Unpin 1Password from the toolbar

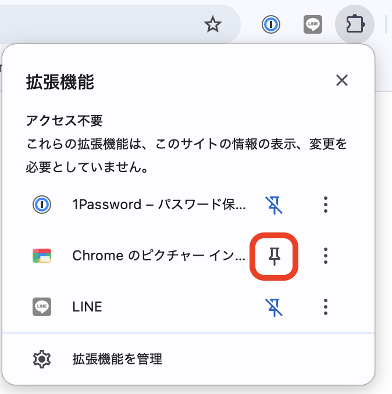273,205
